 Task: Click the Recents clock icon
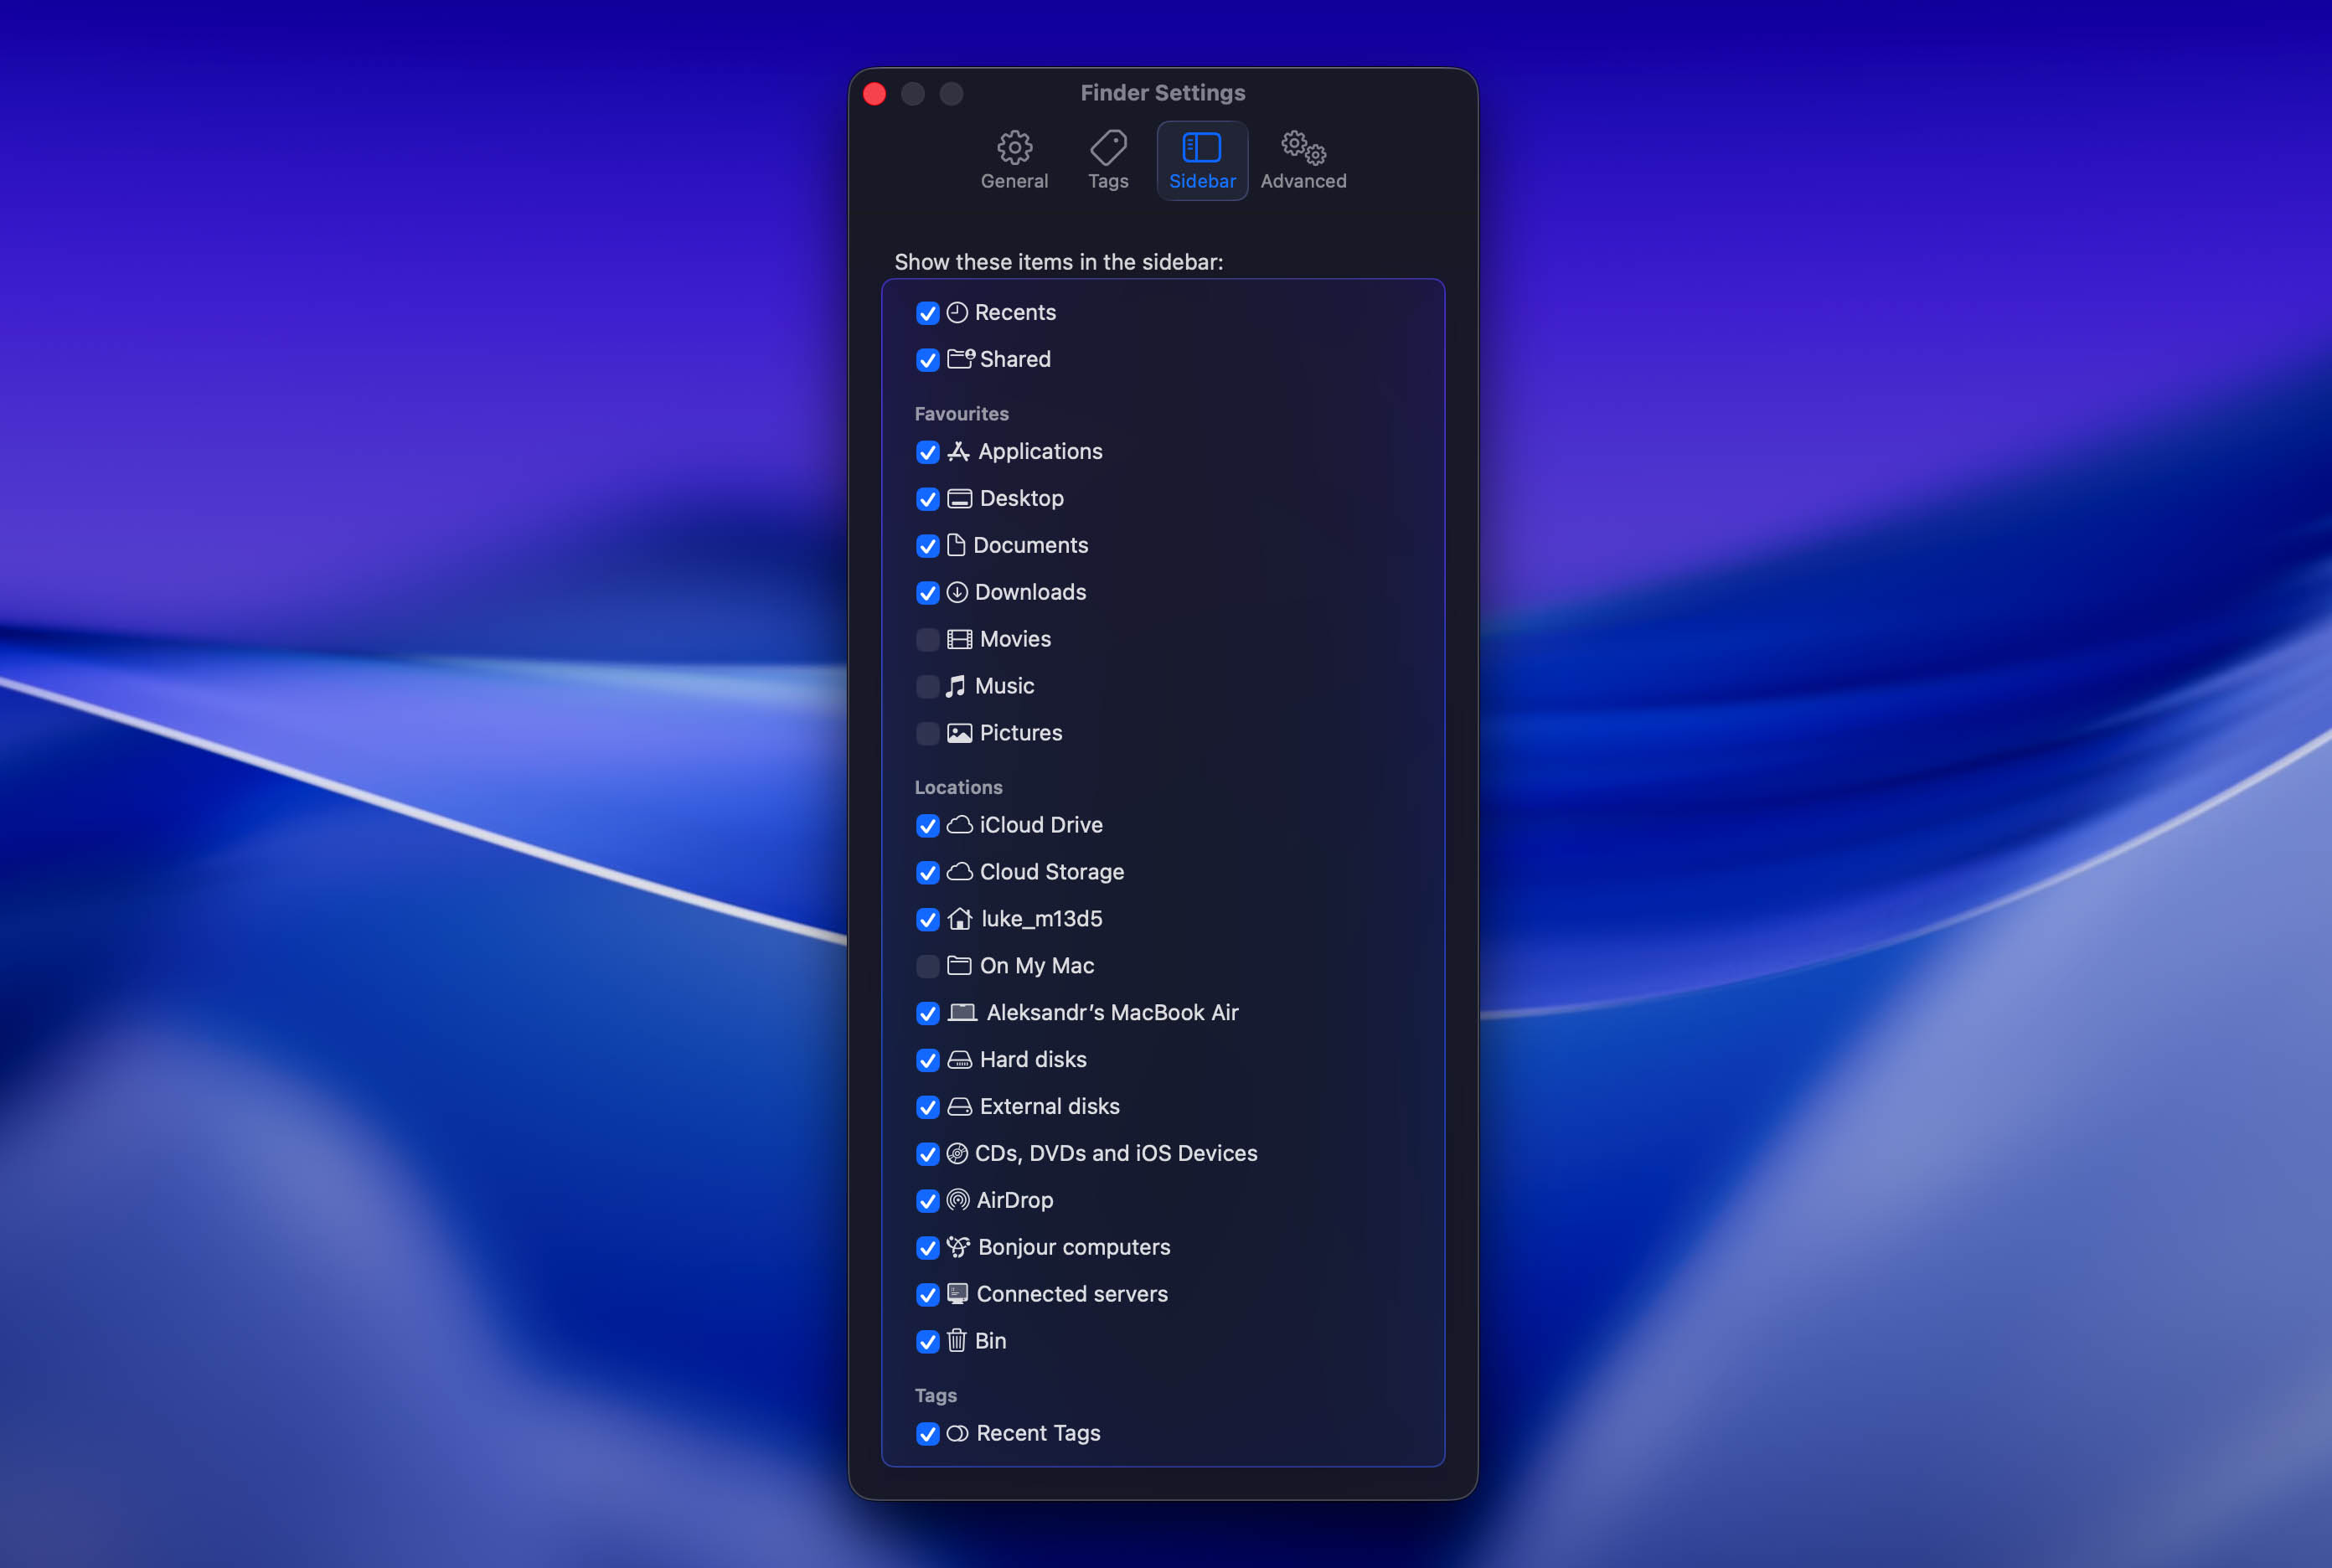[x=957, y=313]
